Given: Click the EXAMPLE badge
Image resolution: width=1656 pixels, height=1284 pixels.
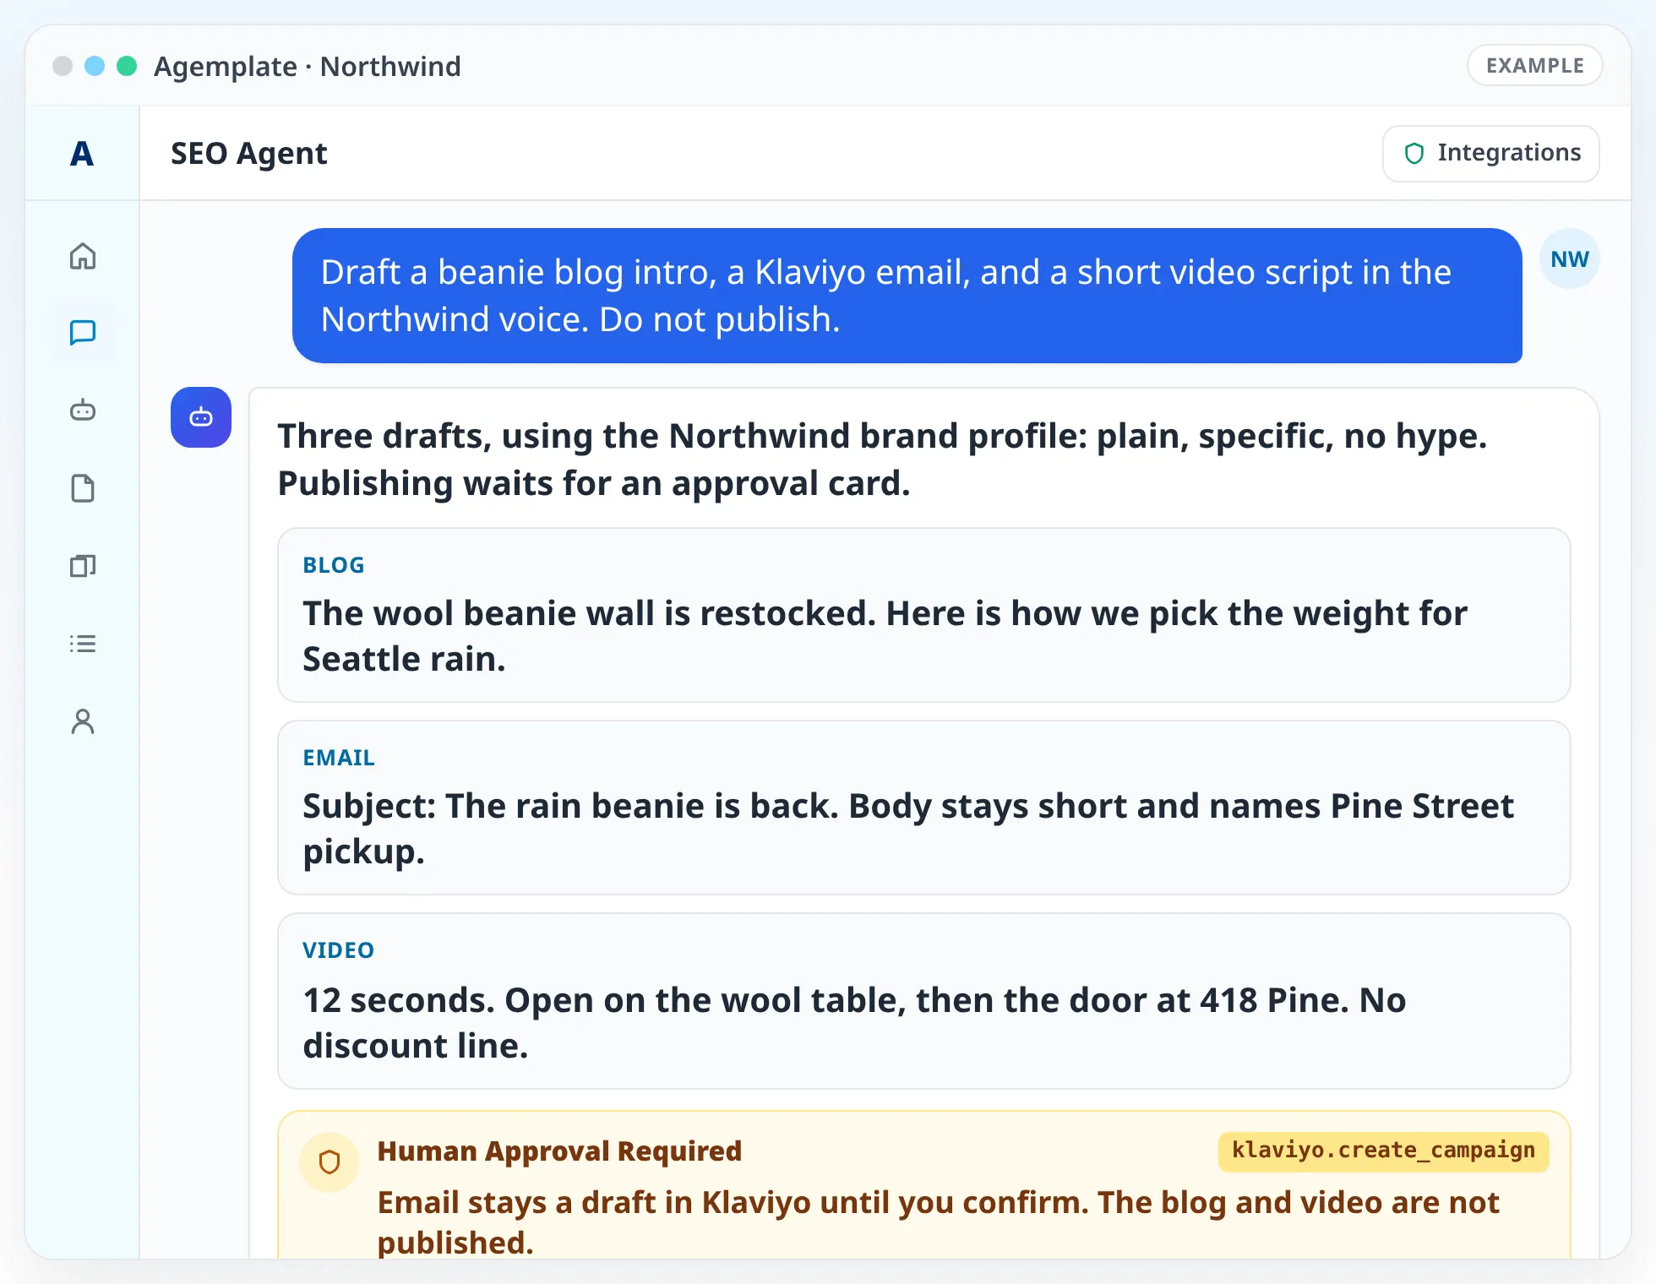Looking at the screenshot, I should (1535, 65).
